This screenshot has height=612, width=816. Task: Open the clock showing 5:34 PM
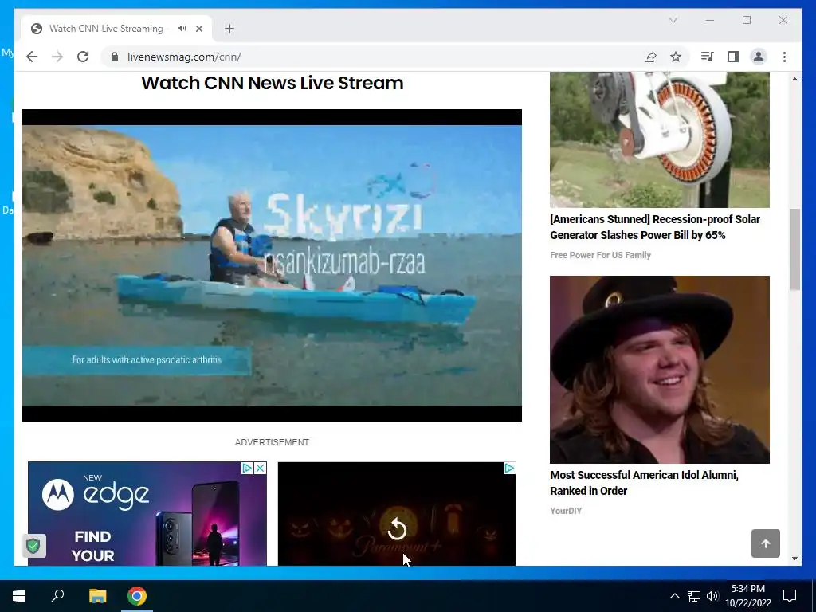coord(748,596)
